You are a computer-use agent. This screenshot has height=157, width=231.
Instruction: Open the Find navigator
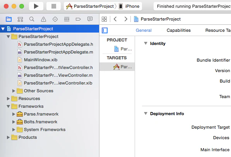32,19
